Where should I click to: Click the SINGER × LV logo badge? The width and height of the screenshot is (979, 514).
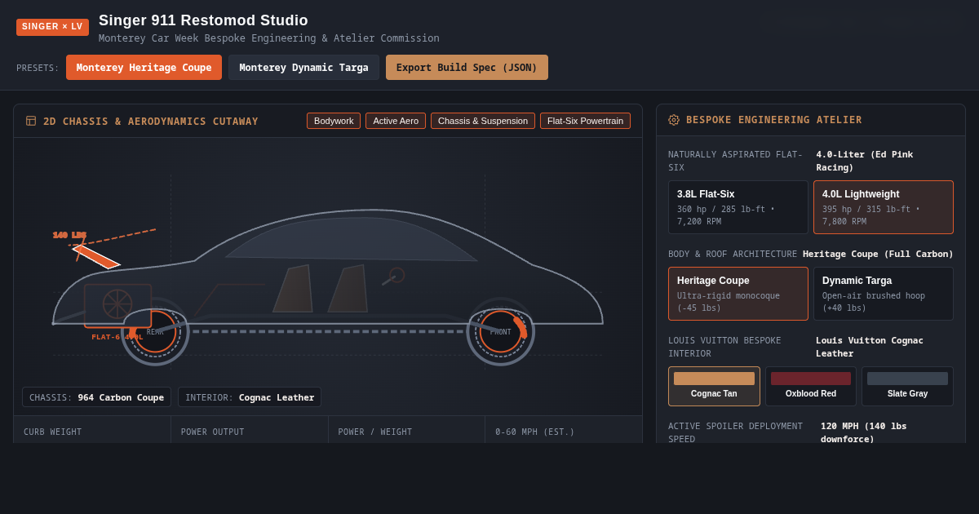pyautogui.click(x=52, y=27)
